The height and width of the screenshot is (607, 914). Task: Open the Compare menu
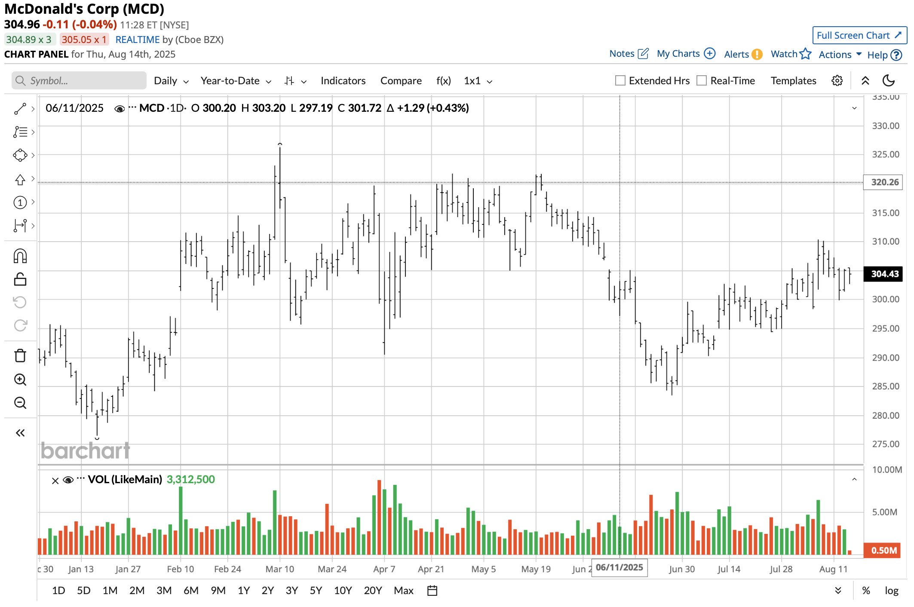(x=401, y=81)
